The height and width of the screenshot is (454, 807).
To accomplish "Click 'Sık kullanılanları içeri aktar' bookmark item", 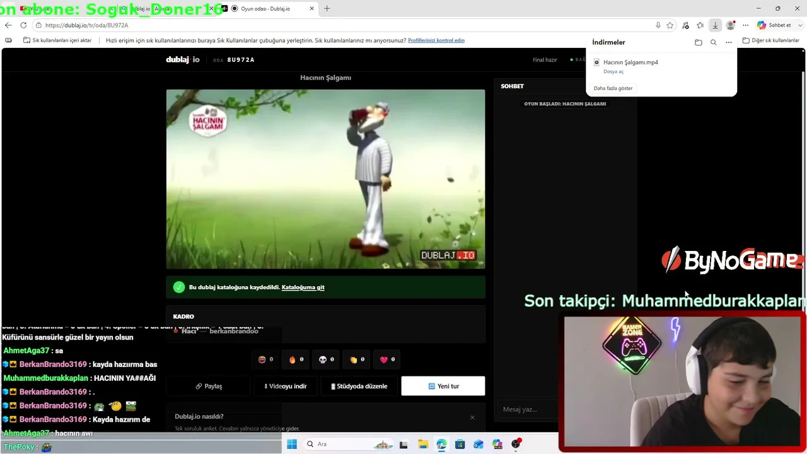I will pos(57,40).
